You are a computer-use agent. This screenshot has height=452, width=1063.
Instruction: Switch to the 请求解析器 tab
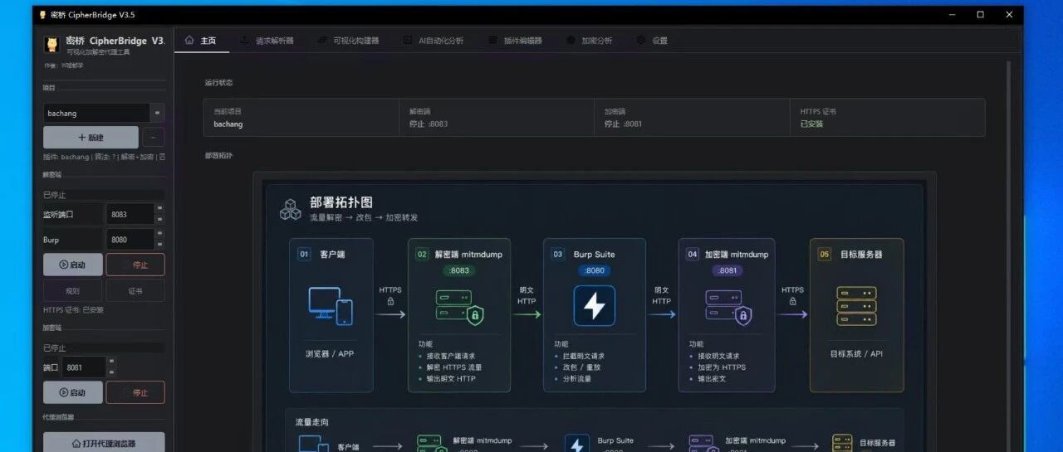click(x=267, y=41)
